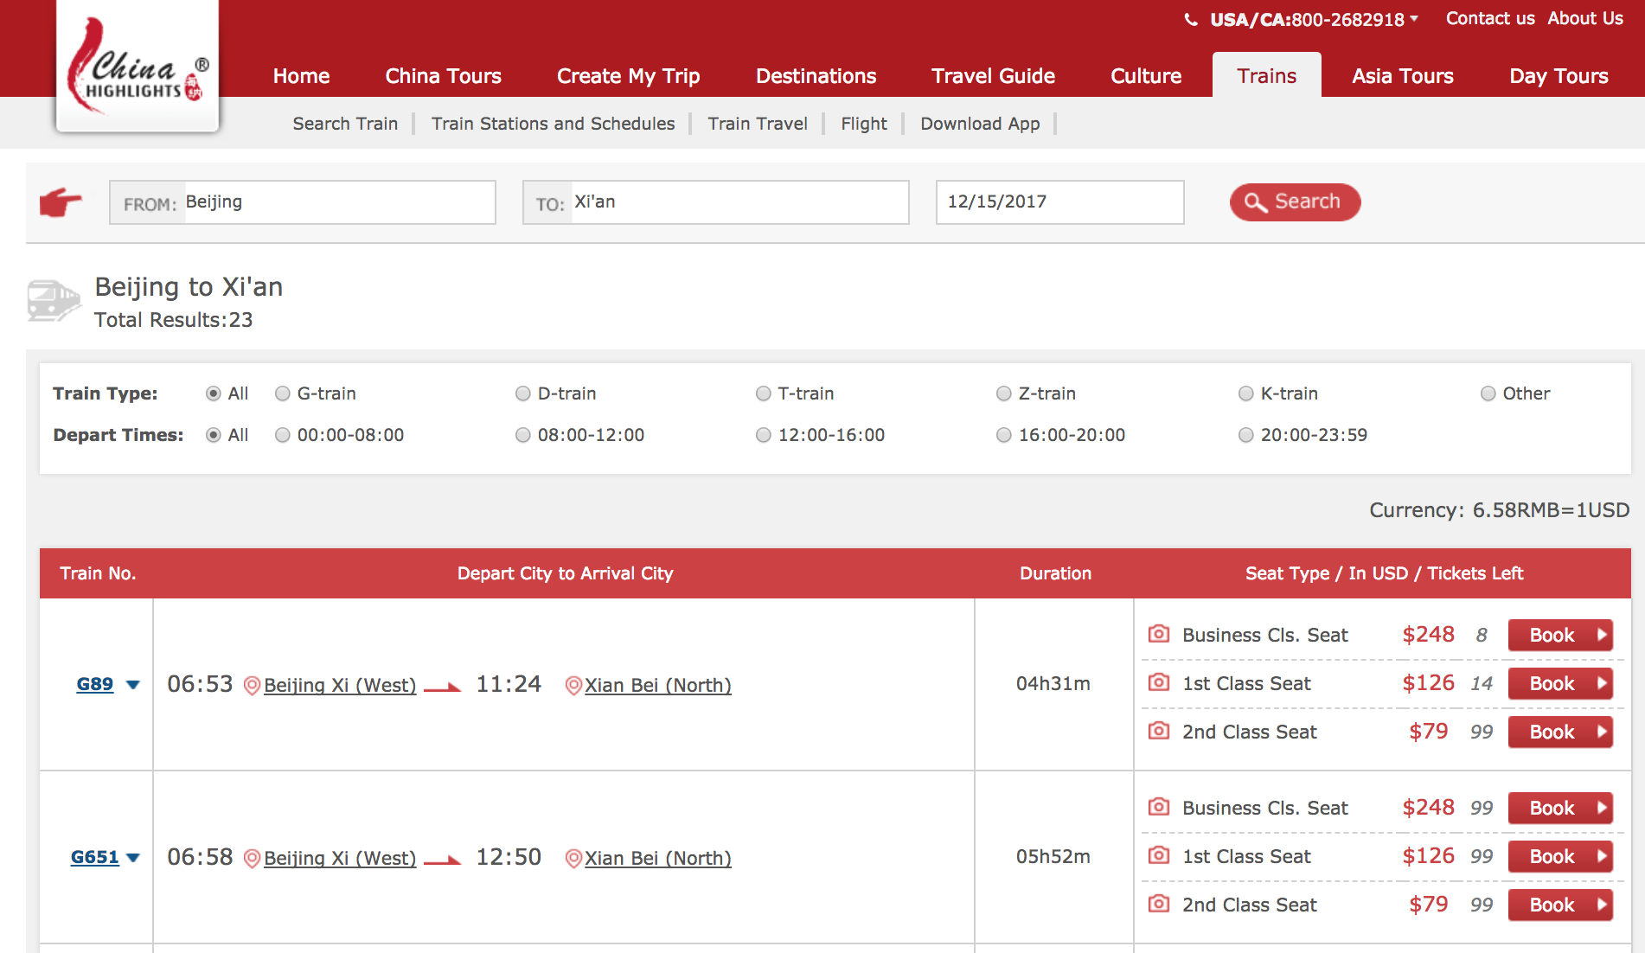Select Other train type radio button
1645x953 pixels.
1488,393
